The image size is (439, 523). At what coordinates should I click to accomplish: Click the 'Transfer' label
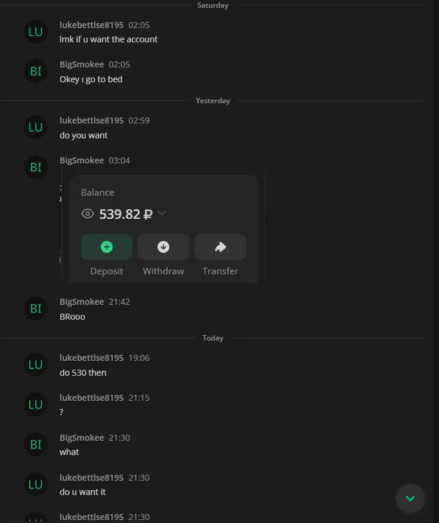coord(220,271)
